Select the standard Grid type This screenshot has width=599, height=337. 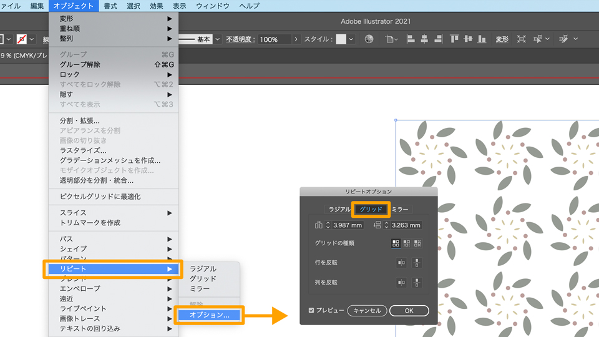coord(396,243)
